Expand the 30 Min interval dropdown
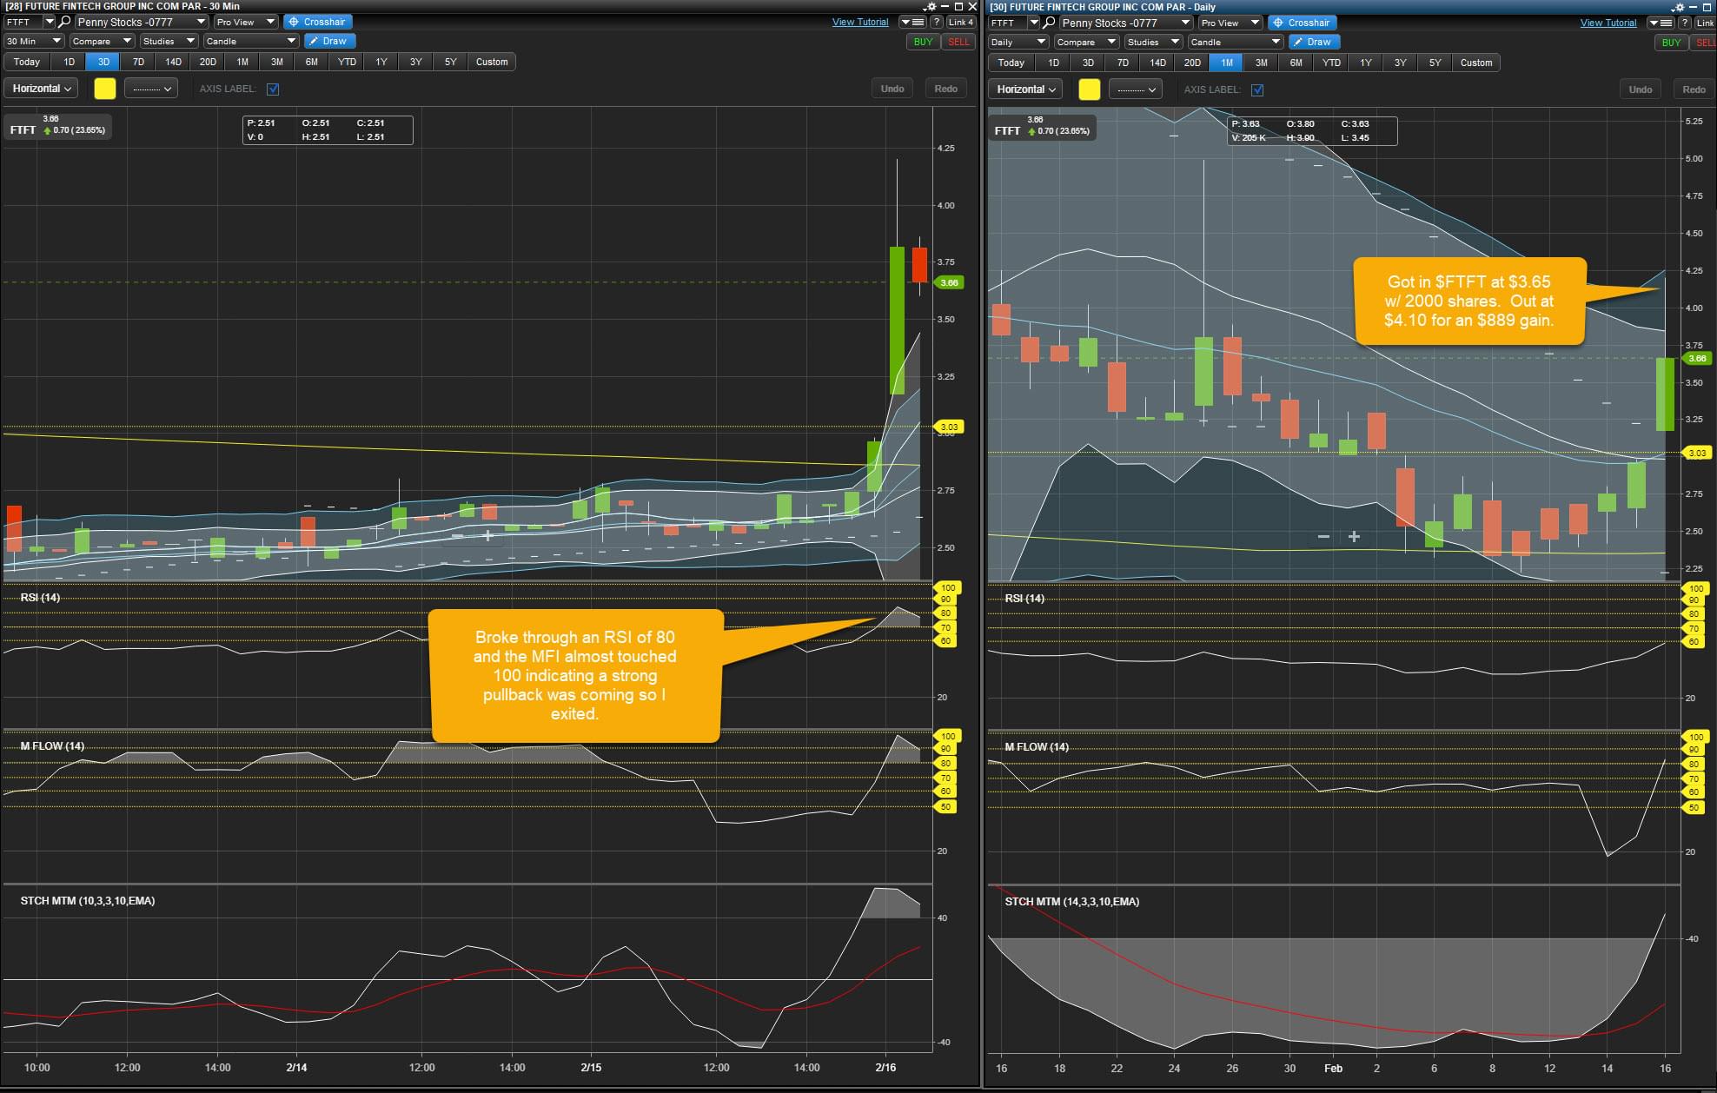1717x1093 pixels. coord(34,41)
